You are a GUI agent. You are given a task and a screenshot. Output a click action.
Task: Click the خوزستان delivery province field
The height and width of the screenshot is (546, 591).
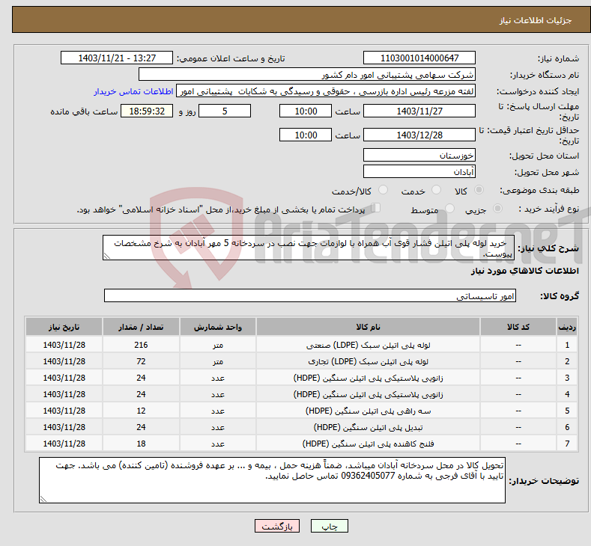click(419, 155)
